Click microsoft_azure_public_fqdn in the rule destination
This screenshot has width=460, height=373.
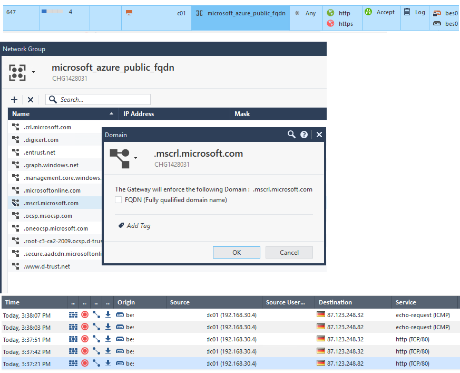[247, 13]
